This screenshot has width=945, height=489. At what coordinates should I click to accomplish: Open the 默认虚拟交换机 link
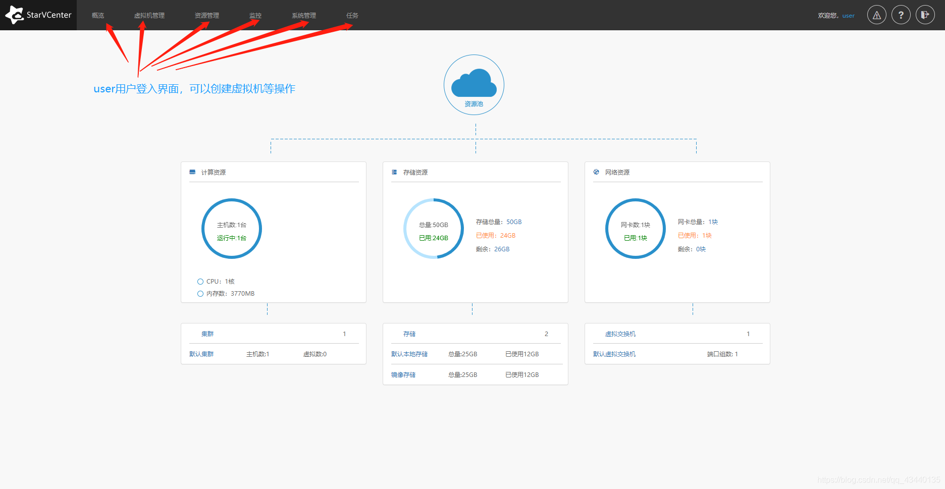(614, 354)
